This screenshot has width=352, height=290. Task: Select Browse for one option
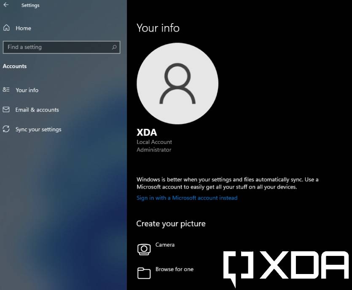coord(175,269)
